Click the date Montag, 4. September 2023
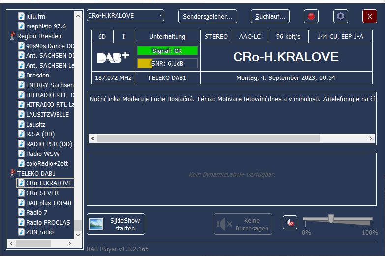Image resolution: width=385 pixels, height=256 pixels. (275, 78)
